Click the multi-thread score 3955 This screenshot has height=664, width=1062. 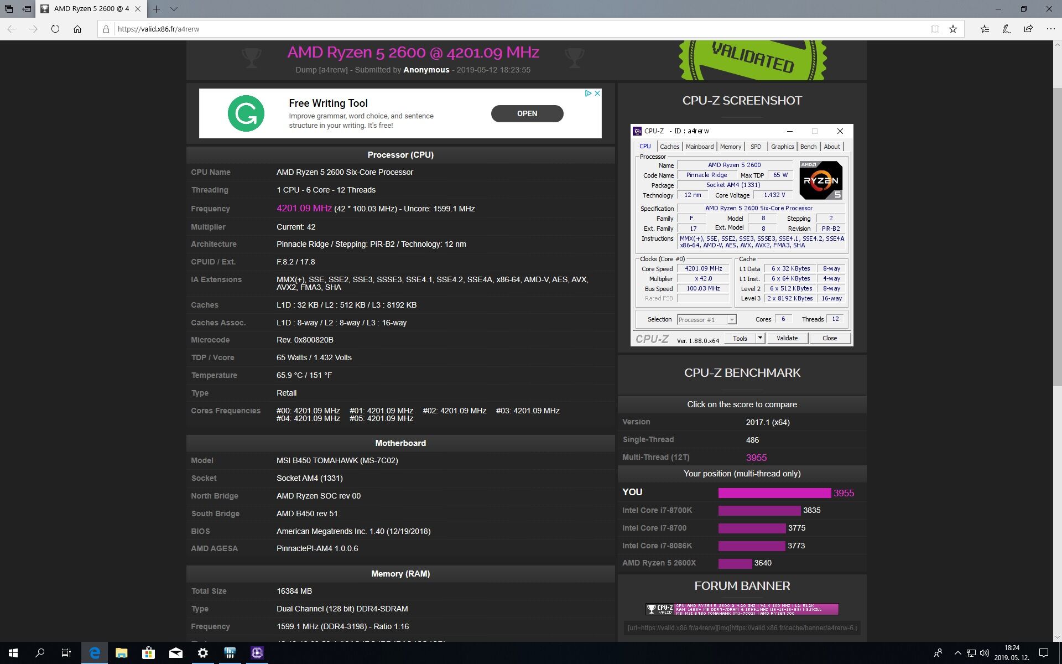coord(756,458)
